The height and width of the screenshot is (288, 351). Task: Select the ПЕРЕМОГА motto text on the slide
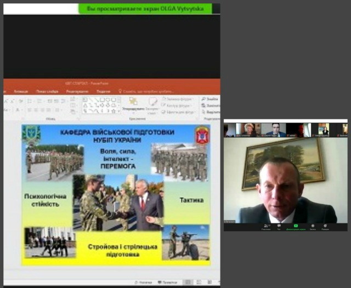point(118,166)
